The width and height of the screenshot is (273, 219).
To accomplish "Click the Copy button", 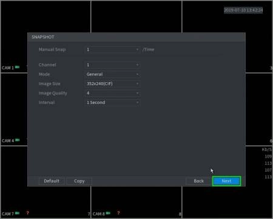I will (x=79, y=181).
